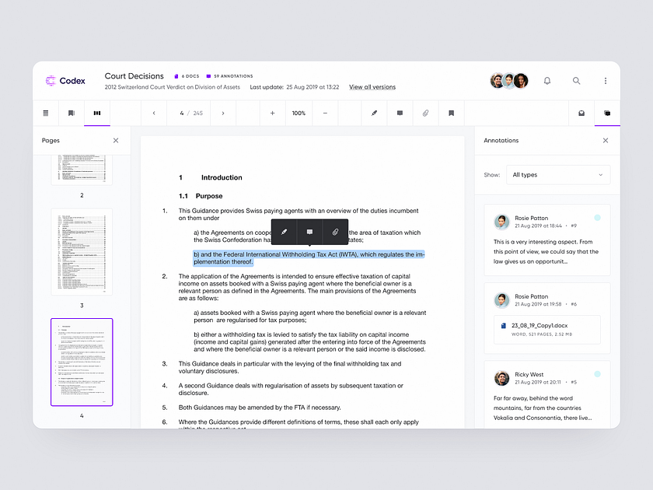Open the notifications bell
This screenshot has height=490, width=653.
click(x=547, y=80)
